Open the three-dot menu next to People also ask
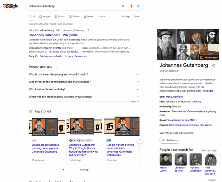This screenshot has height=182, width=222. click(x=56, y=67)
